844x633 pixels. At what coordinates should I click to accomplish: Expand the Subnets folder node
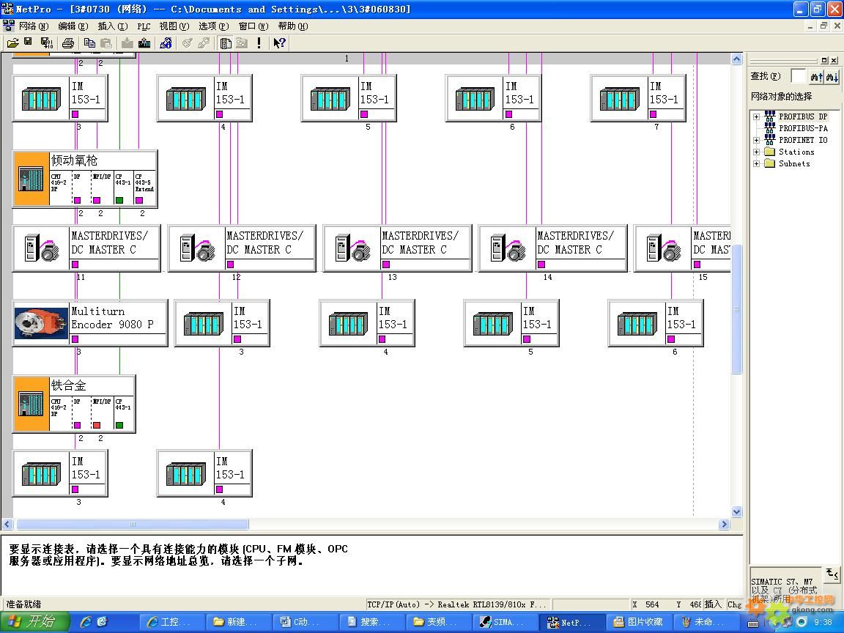click(x=756, y=164)
